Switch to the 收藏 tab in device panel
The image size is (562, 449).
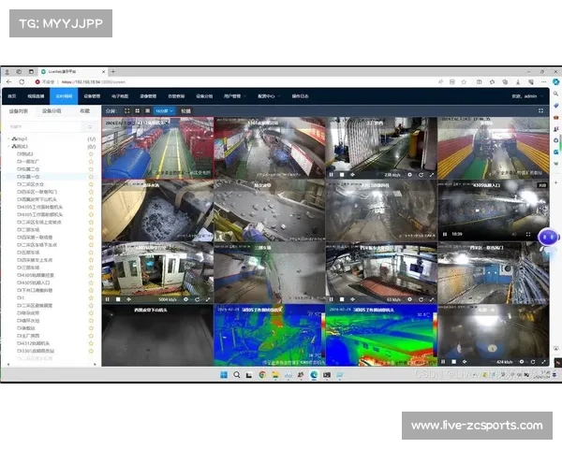point(85,111)
